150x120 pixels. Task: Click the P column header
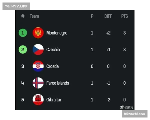coord(92,16)
